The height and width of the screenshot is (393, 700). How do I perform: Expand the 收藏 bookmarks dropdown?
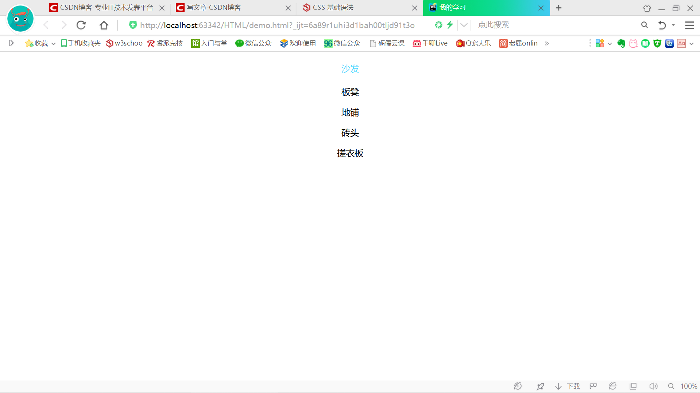coord(53,43)
